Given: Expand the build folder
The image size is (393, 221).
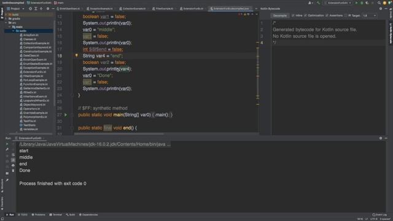Looking at the screenshot, I should [x=6, y=15].
